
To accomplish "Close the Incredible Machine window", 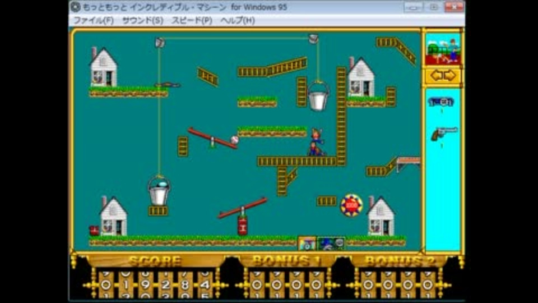I will 454,7.
